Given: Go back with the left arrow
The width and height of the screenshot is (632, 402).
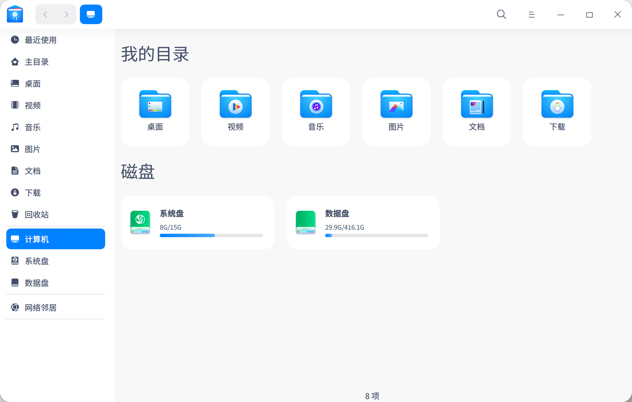Looking at the screenshot, I should [x=45, y=14].
